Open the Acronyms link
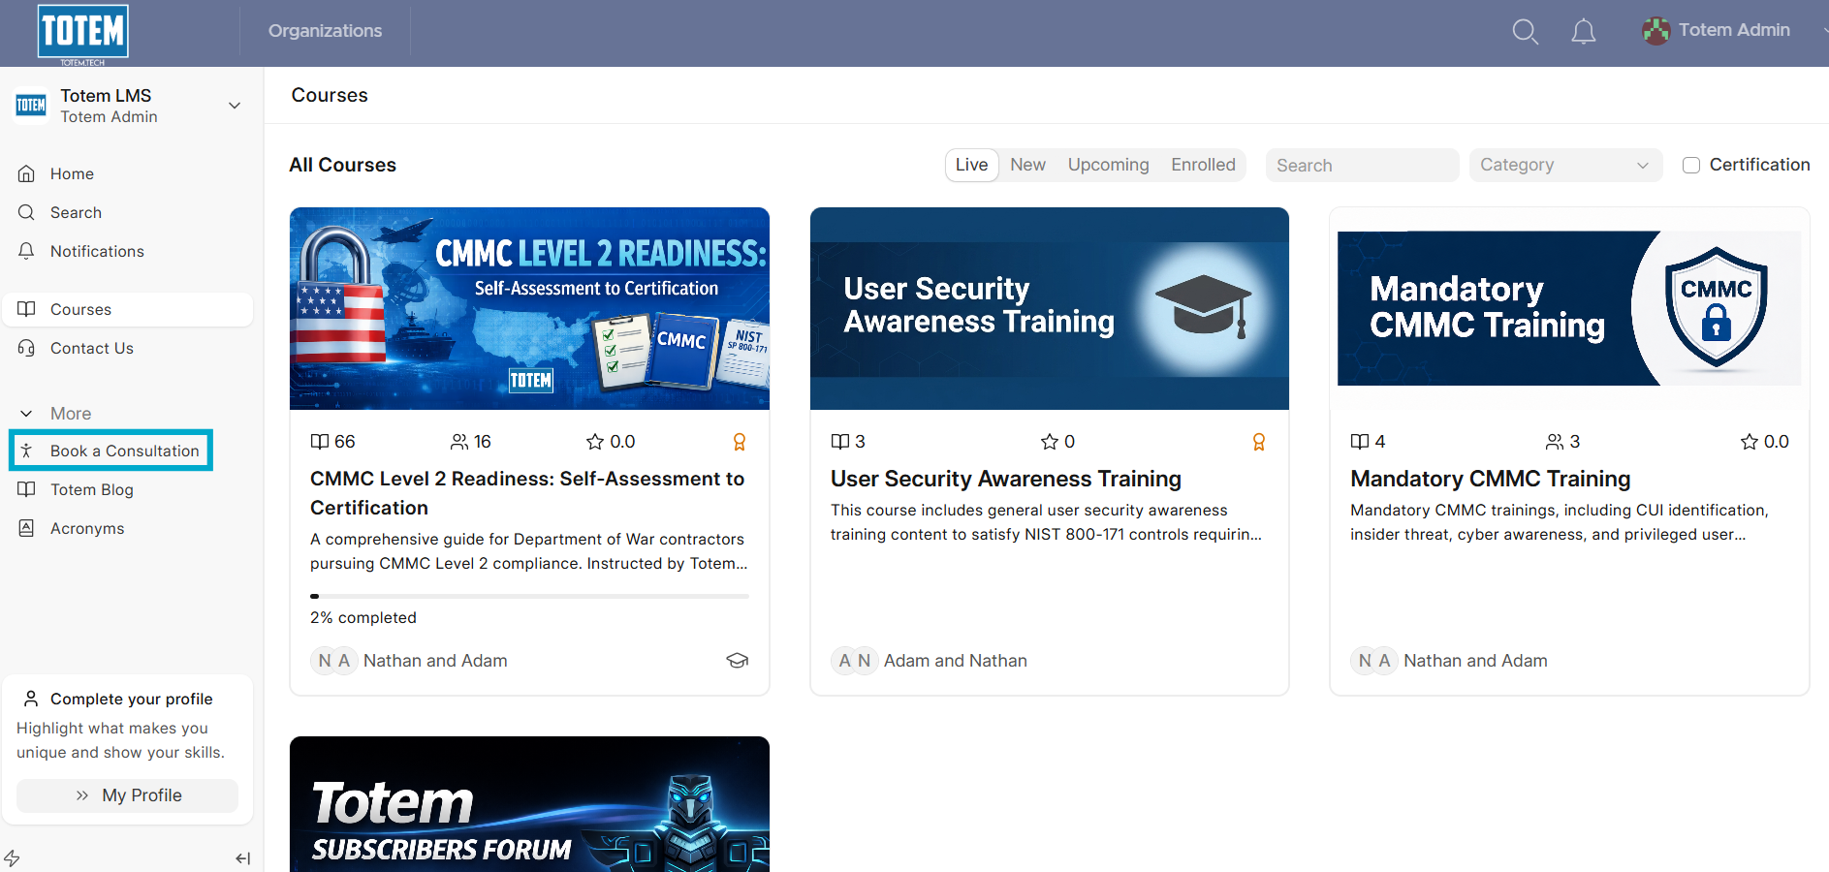 (x=87, y=528)
